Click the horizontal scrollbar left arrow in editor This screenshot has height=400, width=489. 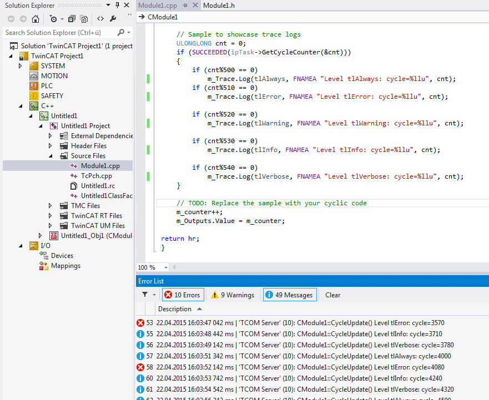click(x=174, y=267)
